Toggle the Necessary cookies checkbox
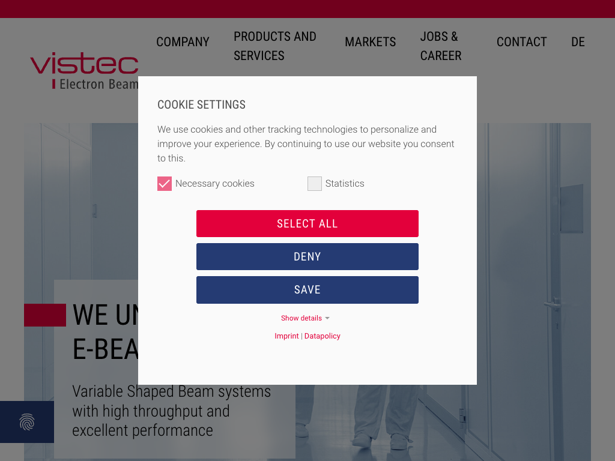The width and height of the screenshot is (615, 461). [165, 184]
